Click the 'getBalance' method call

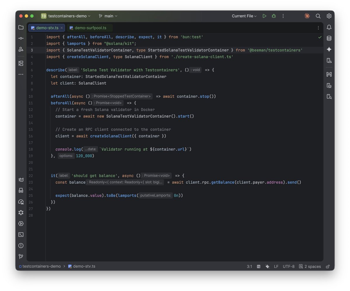[223, 182]
